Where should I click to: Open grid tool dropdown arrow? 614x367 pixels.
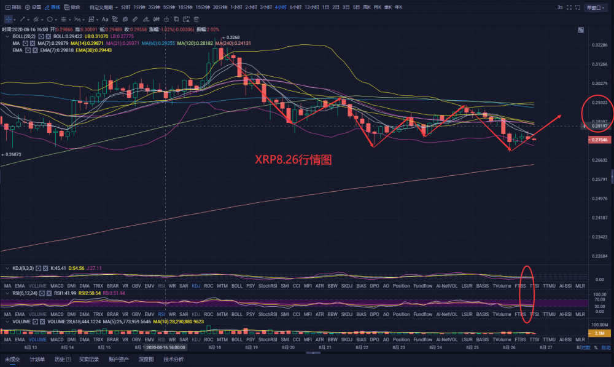coord(97,20)
